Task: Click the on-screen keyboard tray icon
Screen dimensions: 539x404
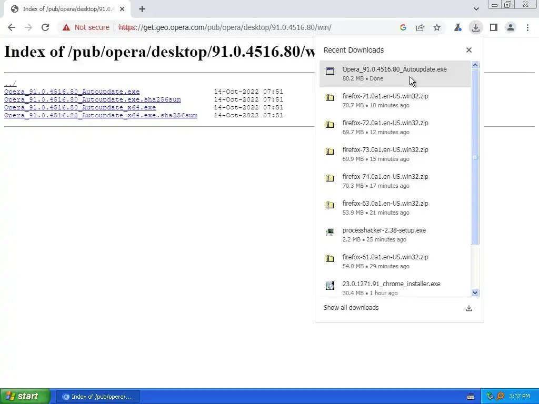Action: point(471,397)
